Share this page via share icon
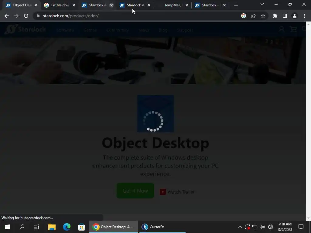This screenshot has width=311, height=233. (x=253, y=16)
